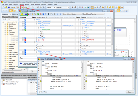Toggle the MIKE.T_COMMENTS row operation checkbox
The width and height of the screenshot is (138, 96).
[23, 40]
